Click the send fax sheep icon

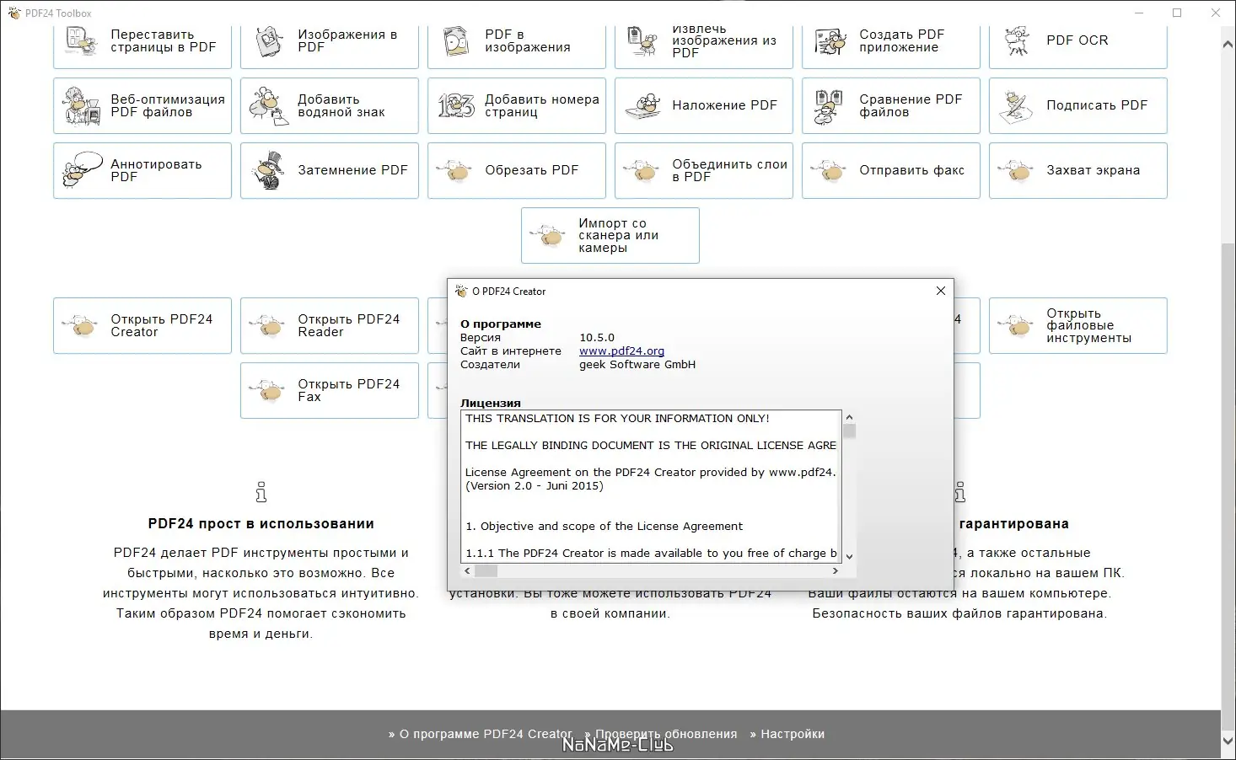tap(830, 171)
